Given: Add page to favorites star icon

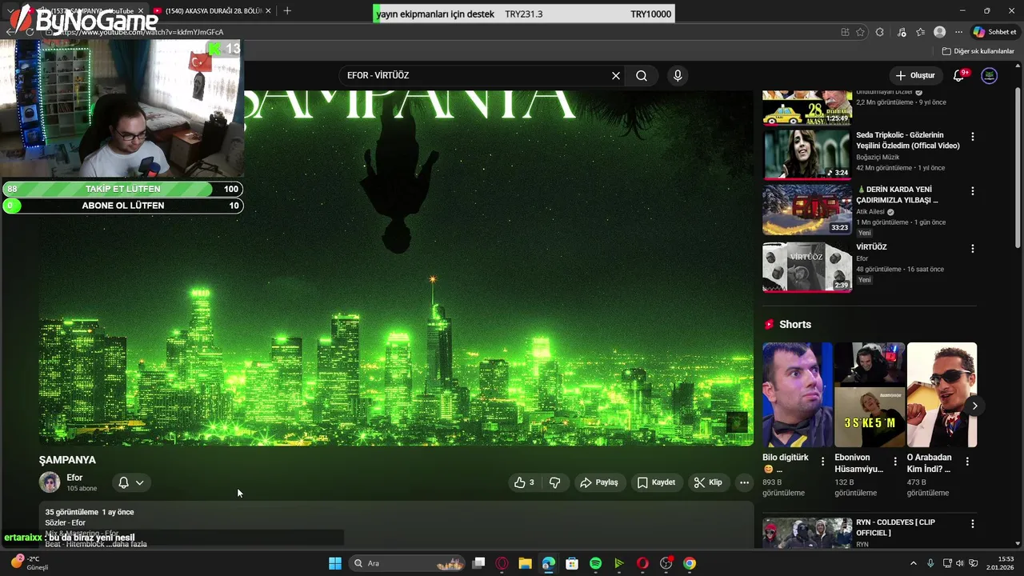Looking at the screenshot, I should coord(861,32).
